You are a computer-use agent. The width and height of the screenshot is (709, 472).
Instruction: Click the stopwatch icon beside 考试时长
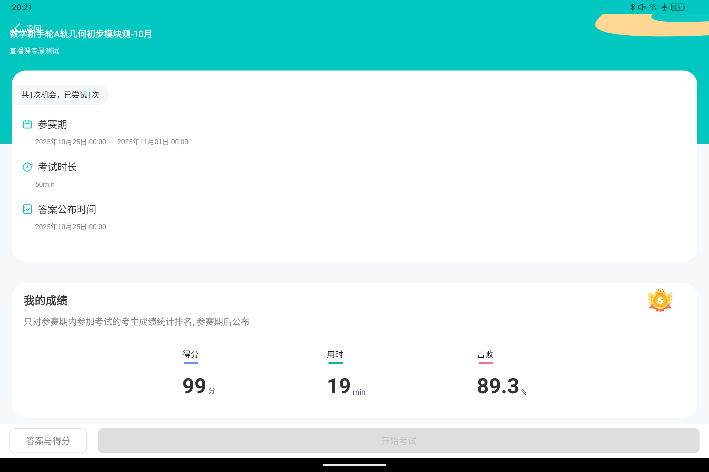pos(27,166)
